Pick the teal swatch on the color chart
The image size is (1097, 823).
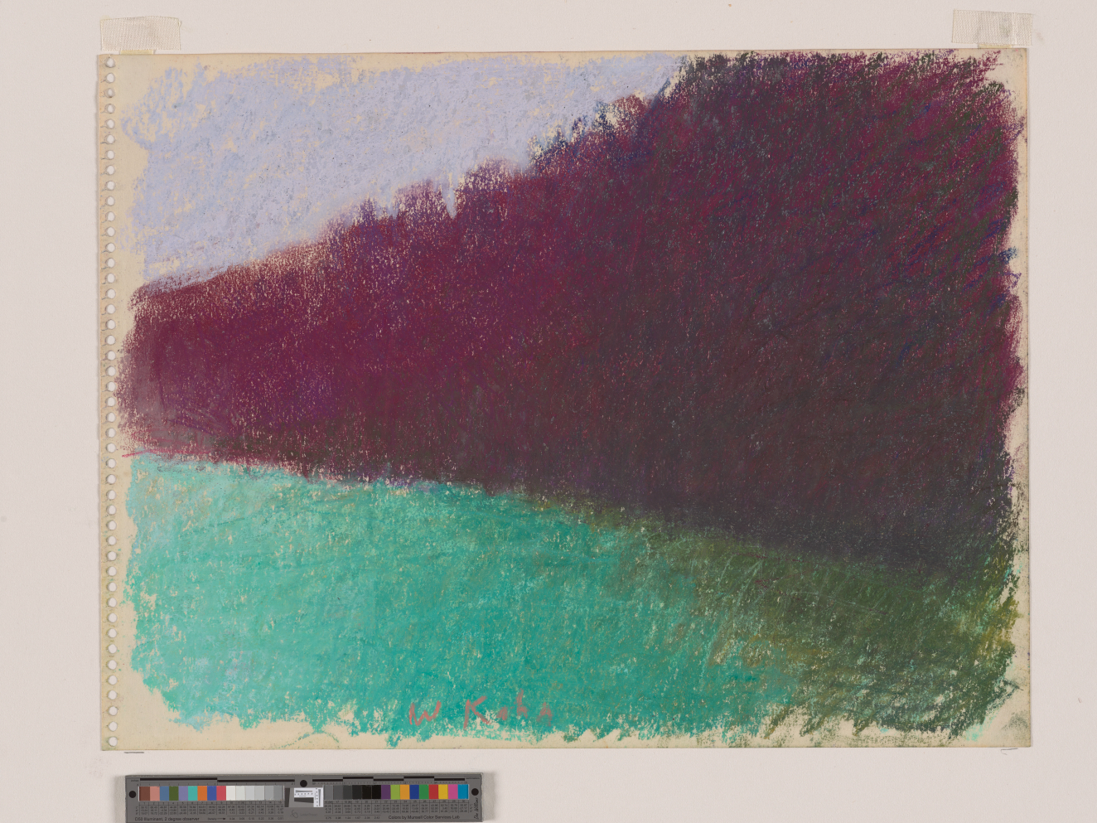tap(193, 793)
